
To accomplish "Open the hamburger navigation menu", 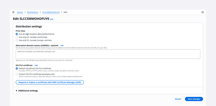I will point(13,12).
